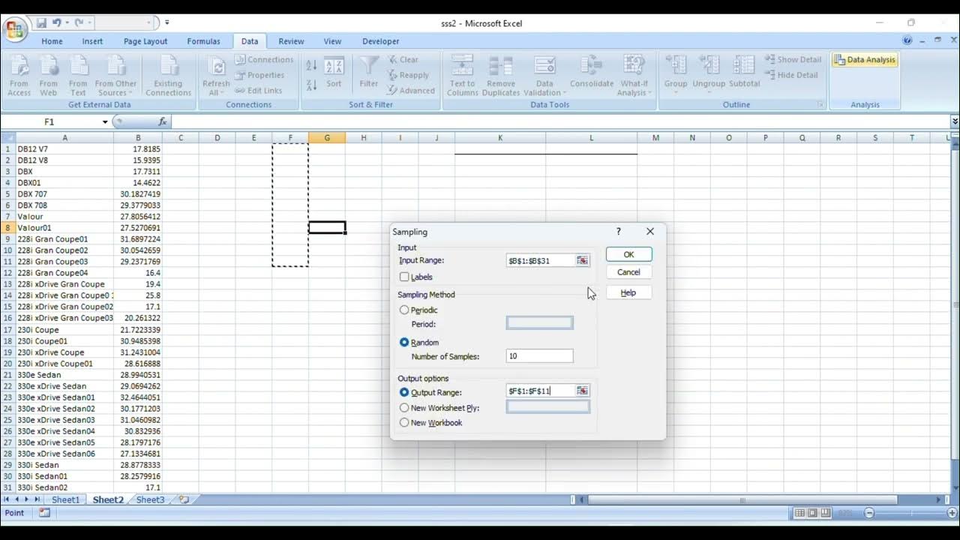Select the Output Range option

[x=405, y=392]
